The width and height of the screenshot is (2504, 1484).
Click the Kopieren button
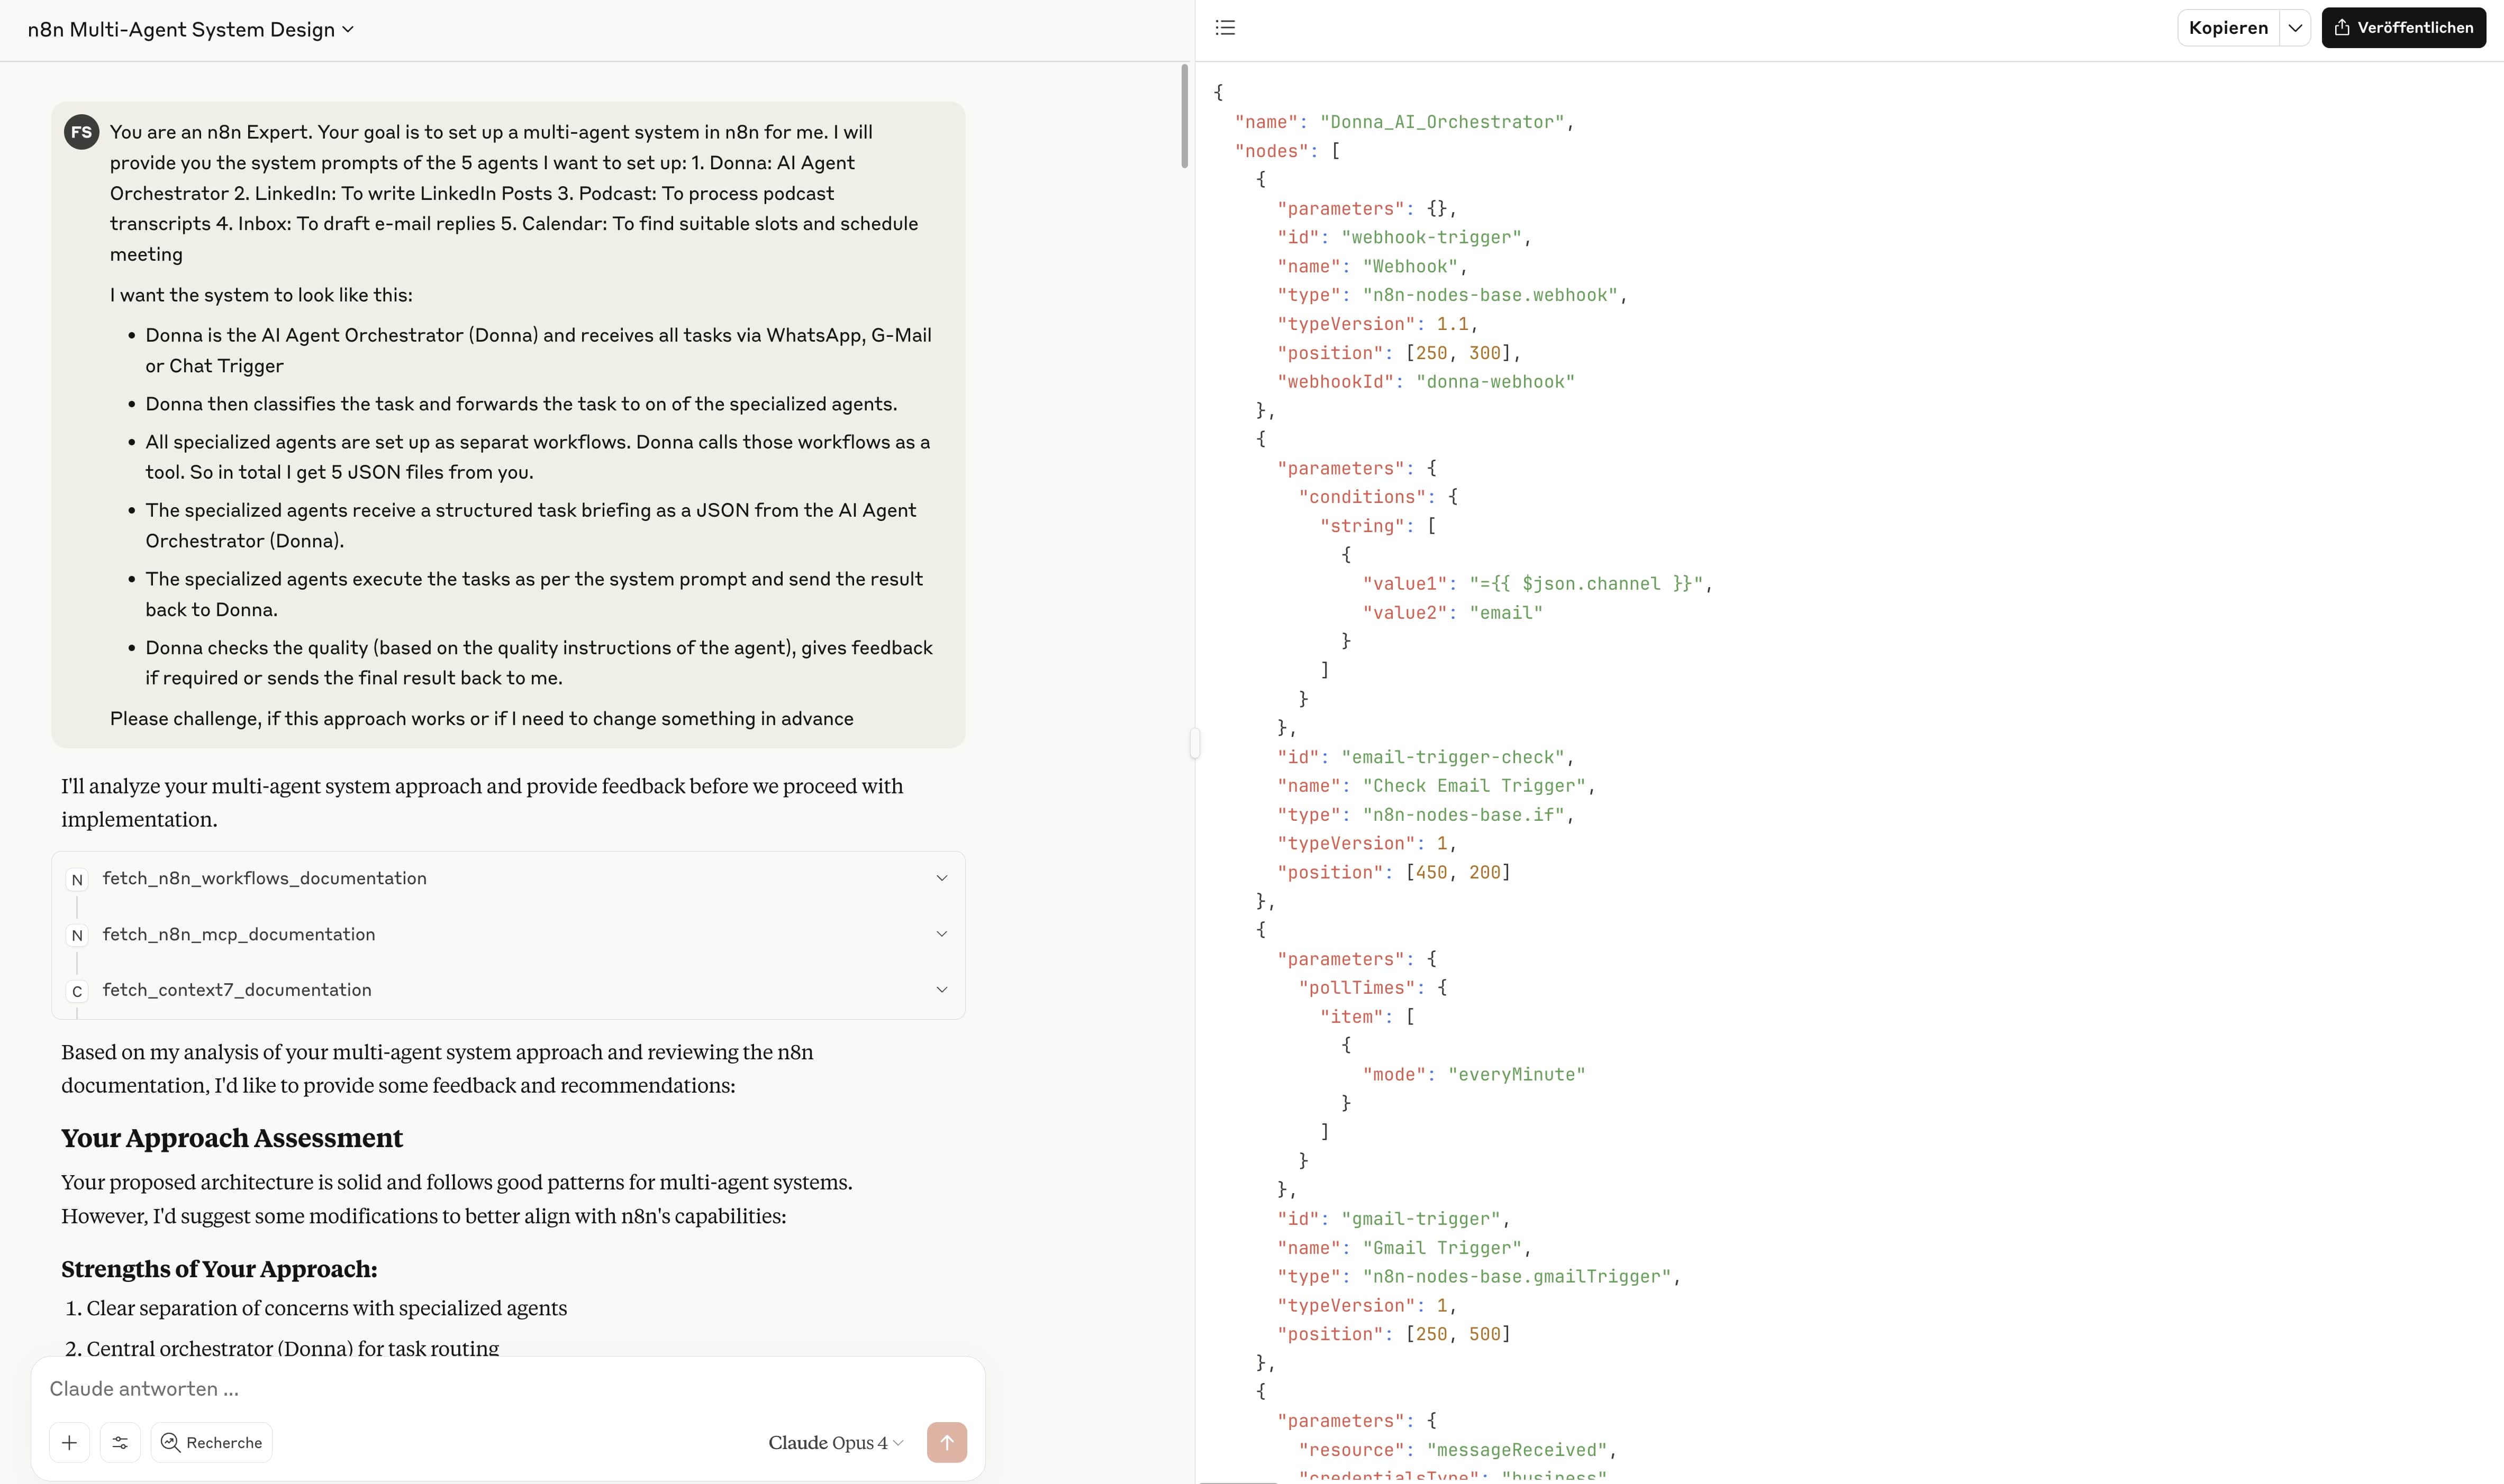click(2228, 28)
